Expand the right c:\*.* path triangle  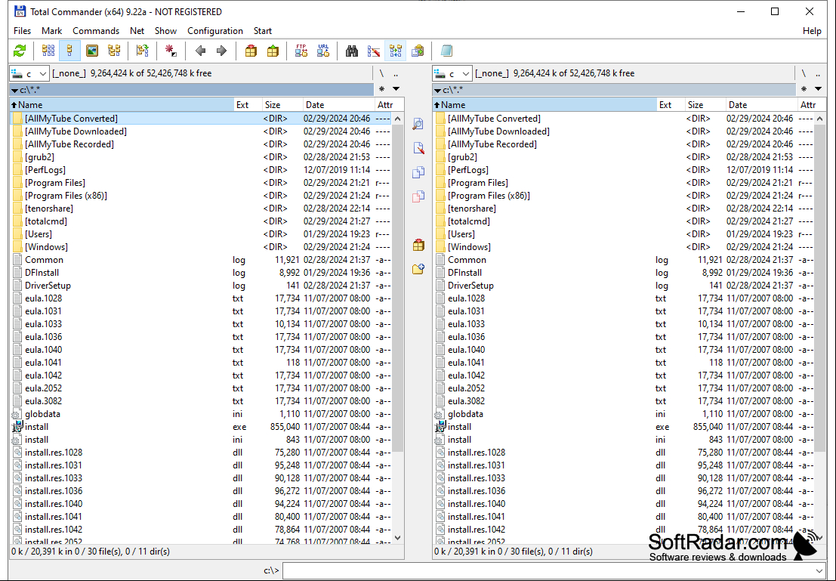(437, 91)
